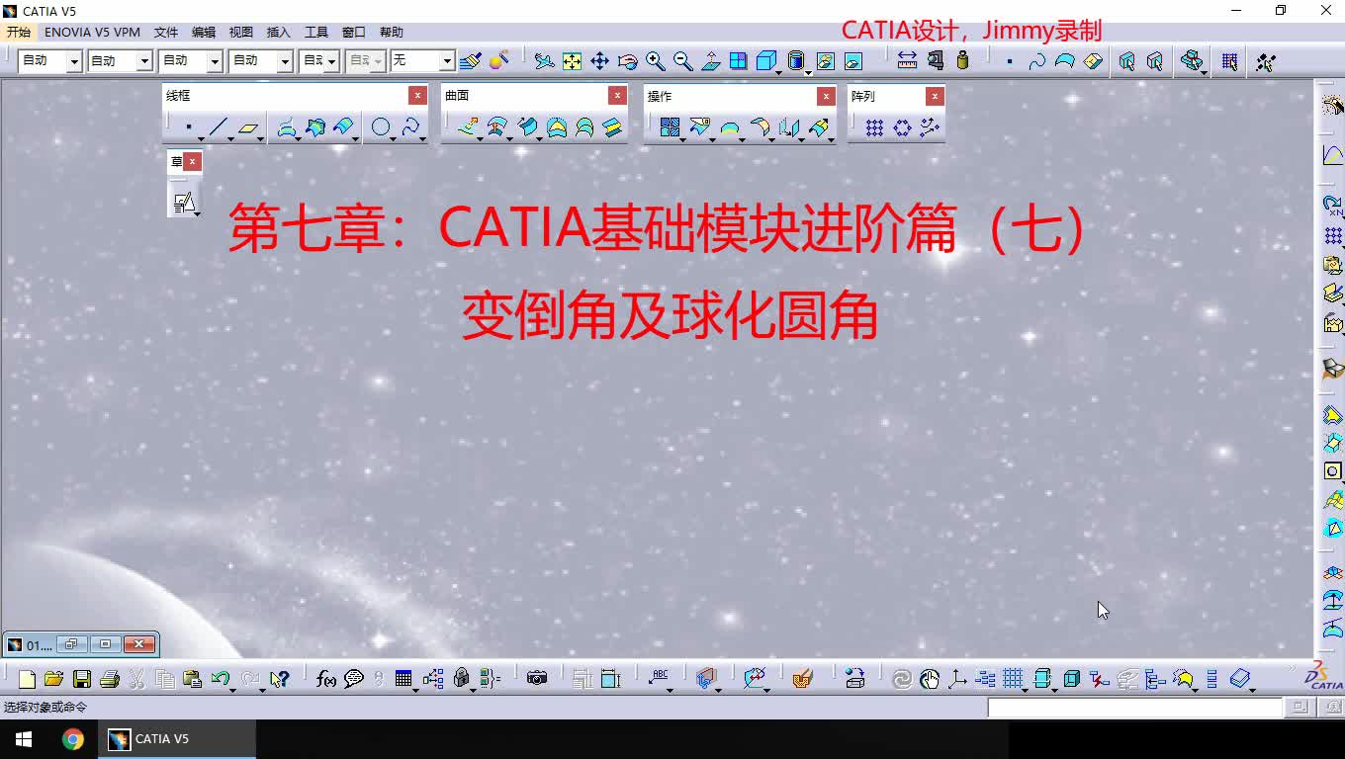Image resolution: width=1345 pixels, height=759 pixels.
Task: Close the 操作 floating toolbar
Action: pyautogui.click(x=826, y=97)
